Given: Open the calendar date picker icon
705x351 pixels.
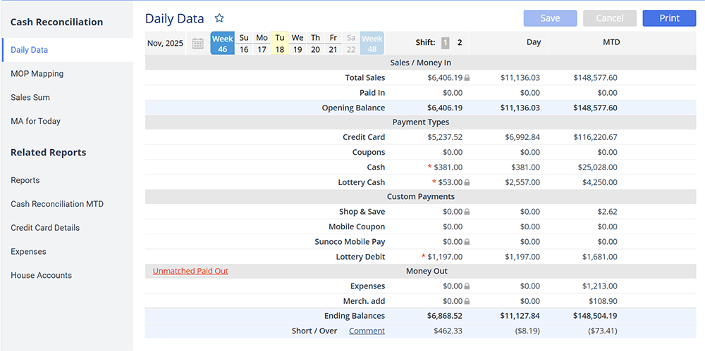Looking at the screenshot, I should click(198, 44).
